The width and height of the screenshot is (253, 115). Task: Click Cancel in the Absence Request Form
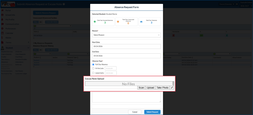pyautogui.click(x=135, y=112)
